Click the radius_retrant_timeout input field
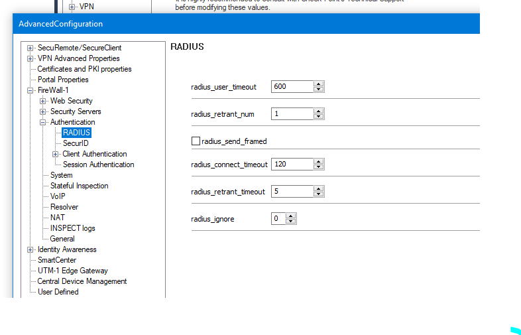Screen dimensions: 521x335 point(292,192)
